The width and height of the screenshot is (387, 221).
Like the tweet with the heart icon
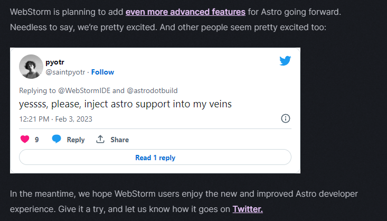tap(24, 140)
